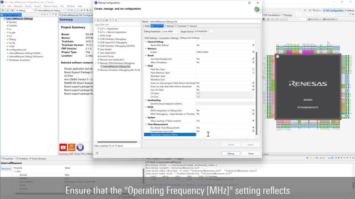Click the green bug icon in dialog header
This screenshot has width=355, height=199.
[x=256, y=10]
